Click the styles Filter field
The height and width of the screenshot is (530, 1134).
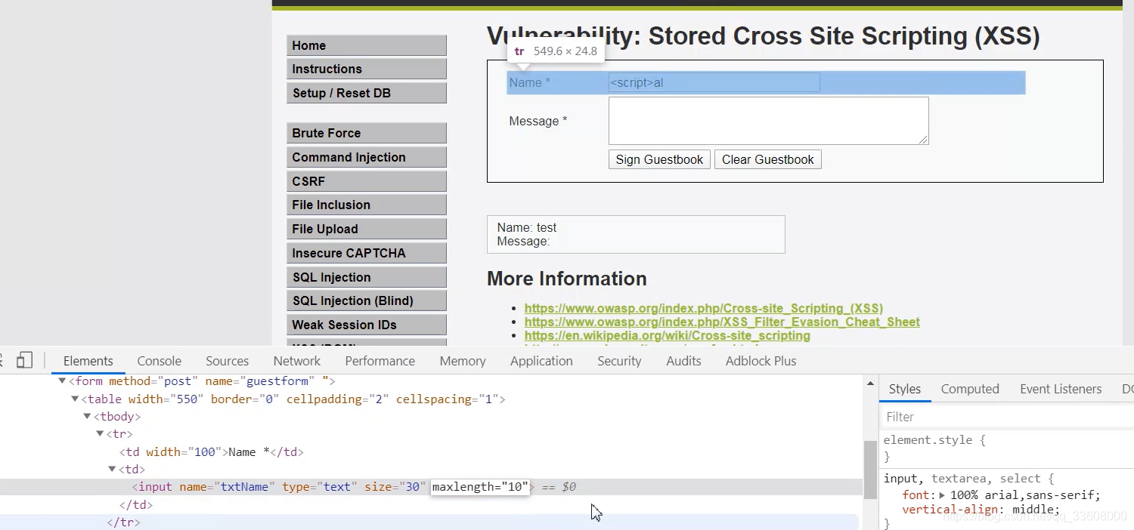(x=1007, y=417)
